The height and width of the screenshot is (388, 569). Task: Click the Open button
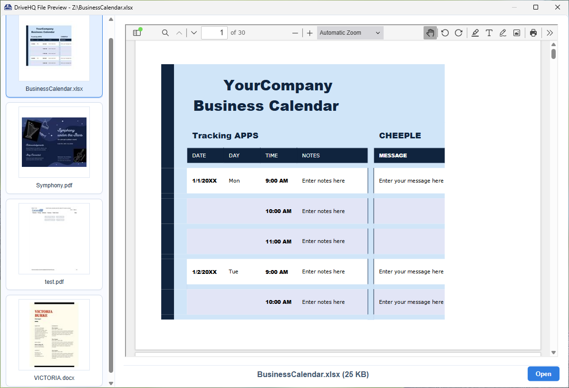pos(543,374)
